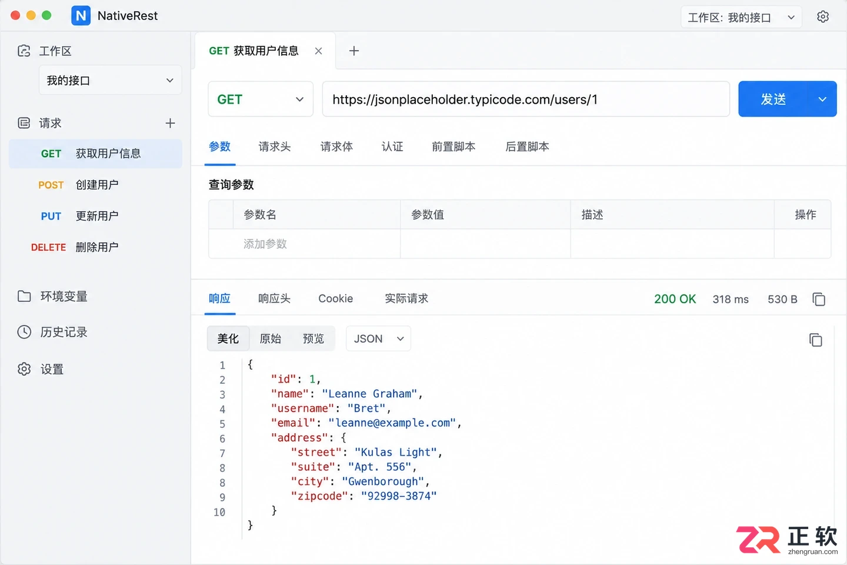Switch to the 请求头 tab

(275, 147)
